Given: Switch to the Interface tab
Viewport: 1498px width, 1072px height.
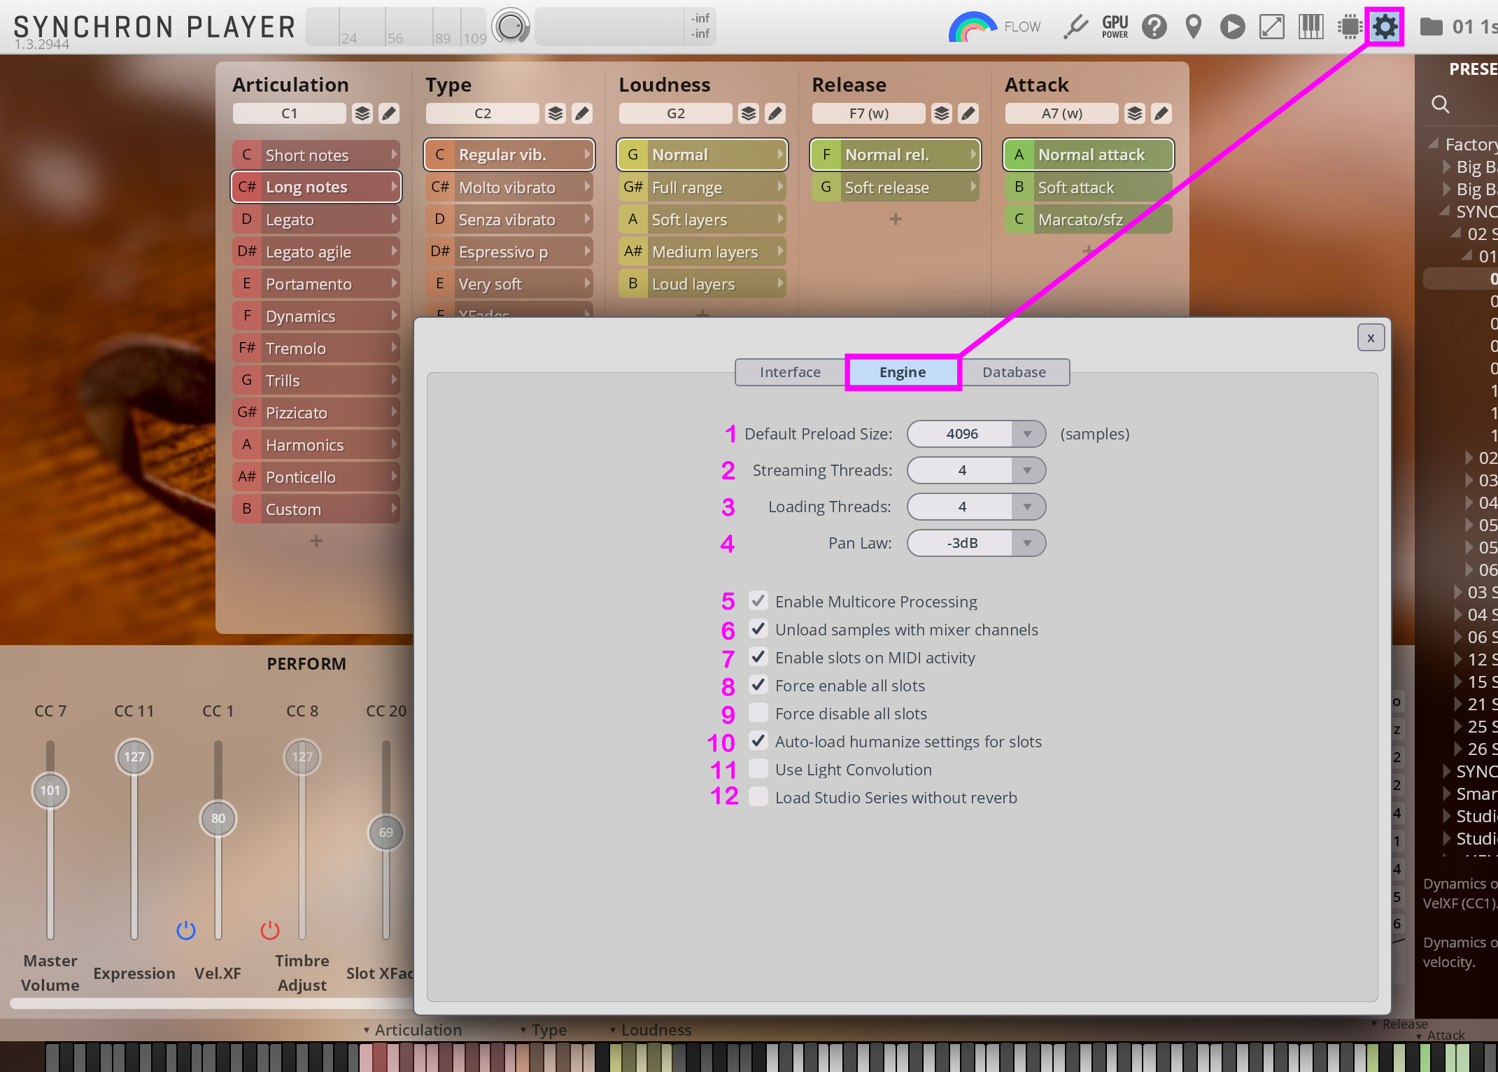Looking at the screenshot, I should coord(790,372).
